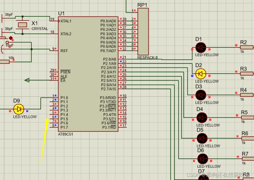Click the RP1 RESPACK-8 resistor pack
The image size is (254, 180).
click(x=143, y=32)
